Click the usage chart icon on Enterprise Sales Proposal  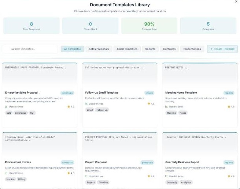point(6,107)
